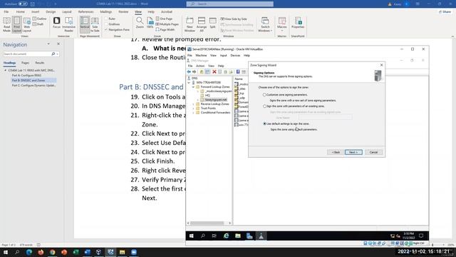
Task: Expand Reverse Lookup Zones node
Action: (193, 104)
